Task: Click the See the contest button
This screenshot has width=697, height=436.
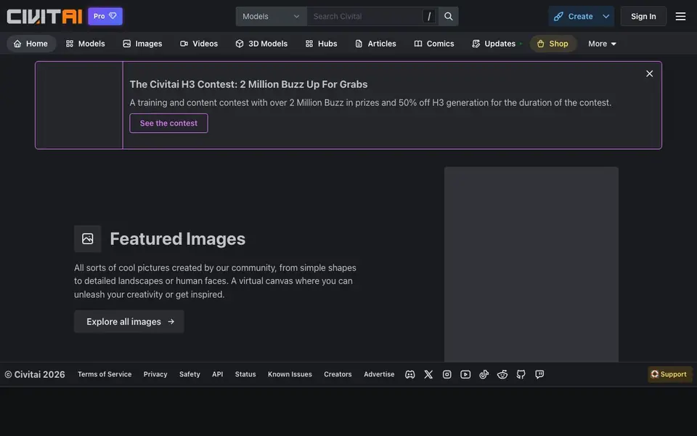Action: pos(168,124)
